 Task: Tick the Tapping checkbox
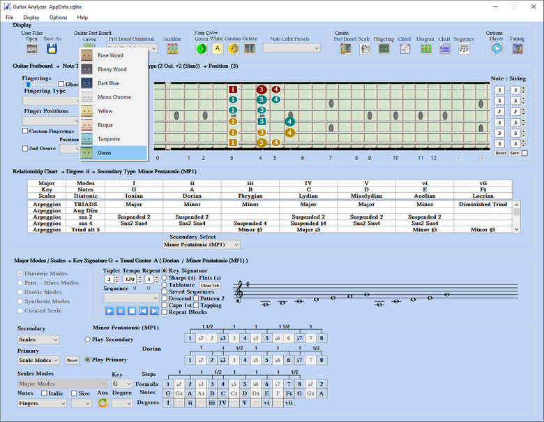click(x=196, y=305)
